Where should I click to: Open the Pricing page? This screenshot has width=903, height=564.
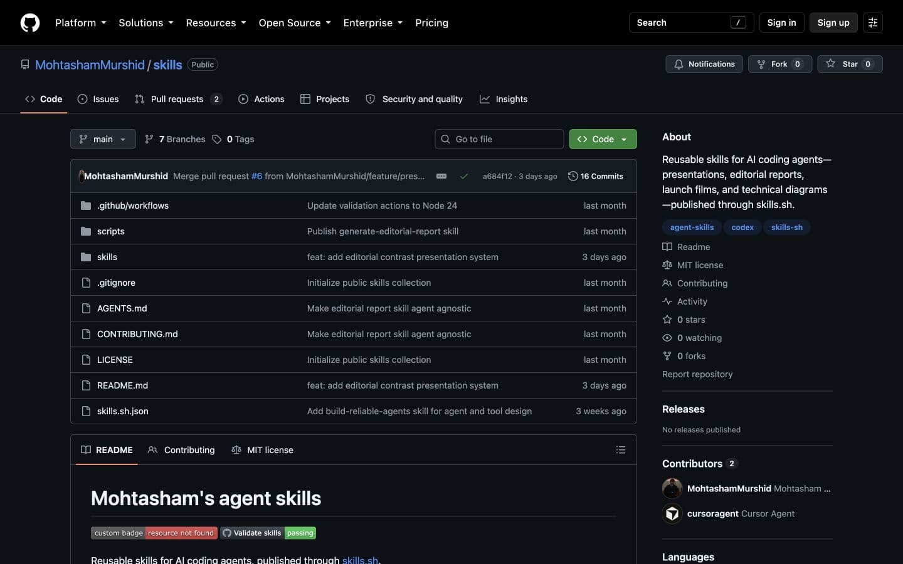click(431, 23)
